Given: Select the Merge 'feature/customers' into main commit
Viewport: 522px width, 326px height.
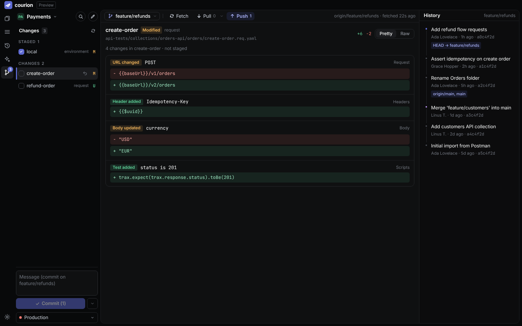Looking at the screenshot, I should pyautogui.click(x=471, y=108).
